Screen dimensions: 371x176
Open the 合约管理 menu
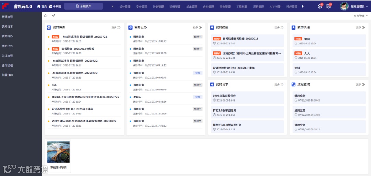209,7
